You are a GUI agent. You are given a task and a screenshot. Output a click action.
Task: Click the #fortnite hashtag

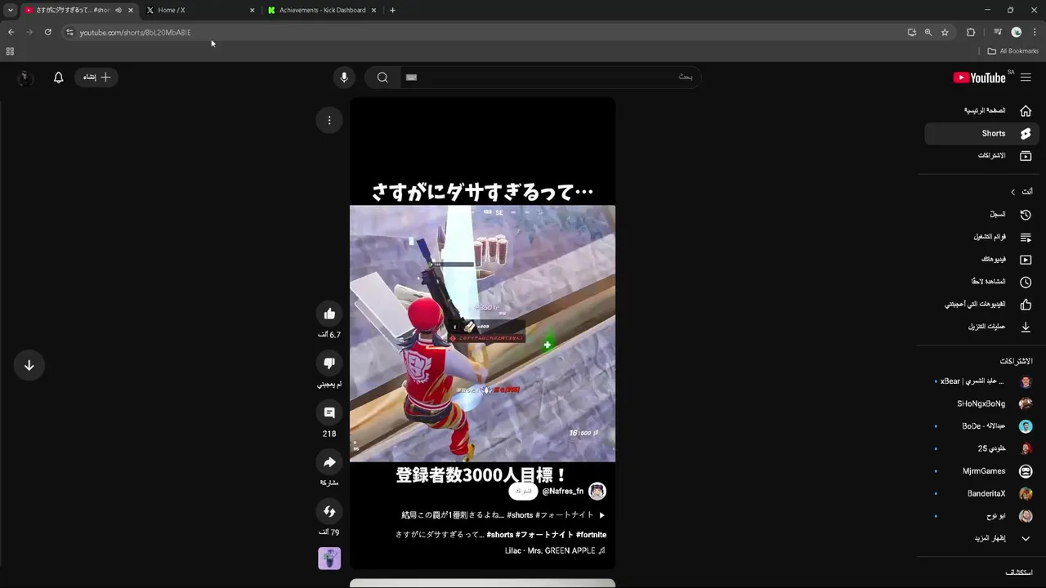pos(591,535)
